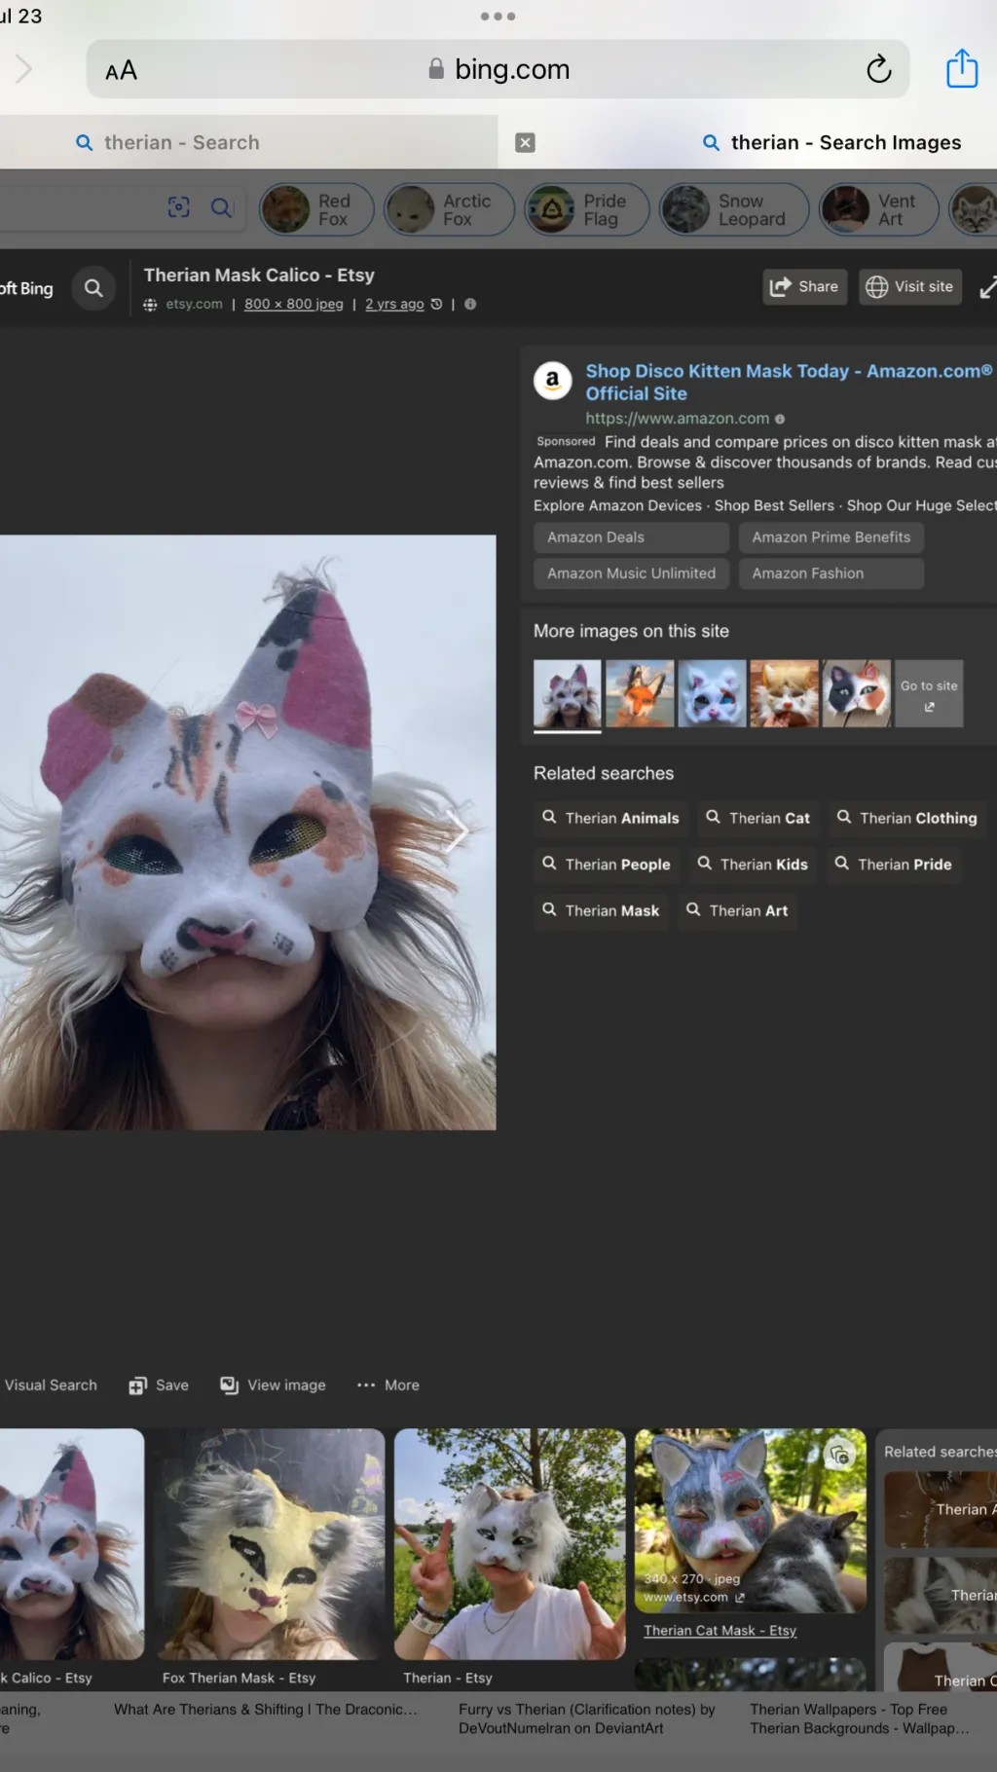Switch to therian - Search Images tab
The width and height of the screenshot is (997, 1772).
pyautogui.click(x=845, y=143)
